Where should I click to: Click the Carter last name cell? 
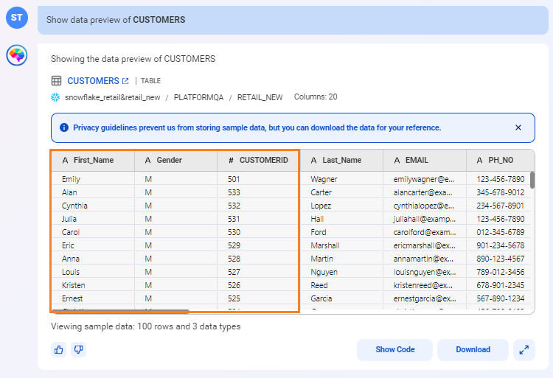[x=341, y=192]
